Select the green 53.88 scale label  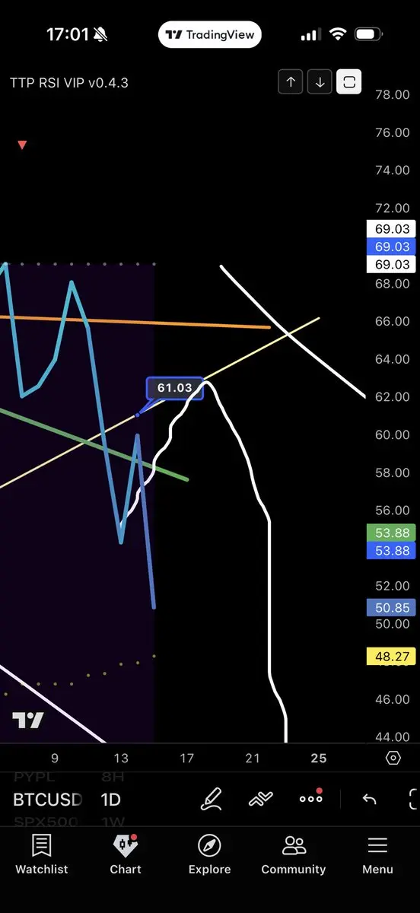coord(391,533)
